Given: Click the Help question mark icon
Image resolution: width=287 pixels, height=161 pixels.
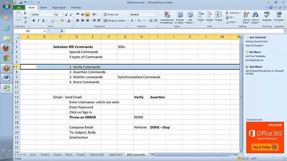Looking at the screenshot, I should (x=271, y=8).
